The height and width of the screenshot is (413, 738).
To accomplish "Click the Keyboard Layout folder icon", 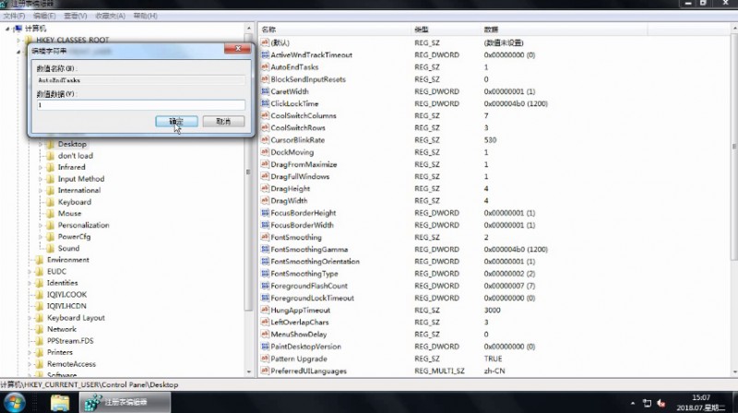I will [x=39, y=317].
